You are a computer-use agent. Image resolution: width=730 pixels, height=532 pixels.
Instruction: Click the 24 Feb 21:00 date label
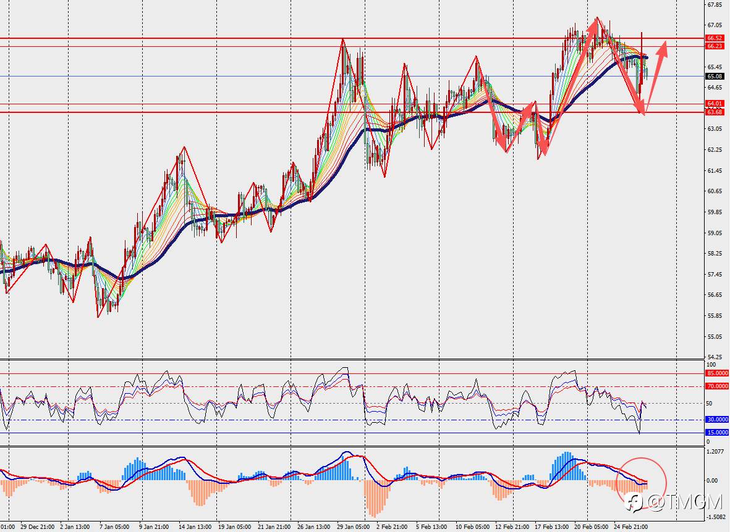click(x=631, y=527)
